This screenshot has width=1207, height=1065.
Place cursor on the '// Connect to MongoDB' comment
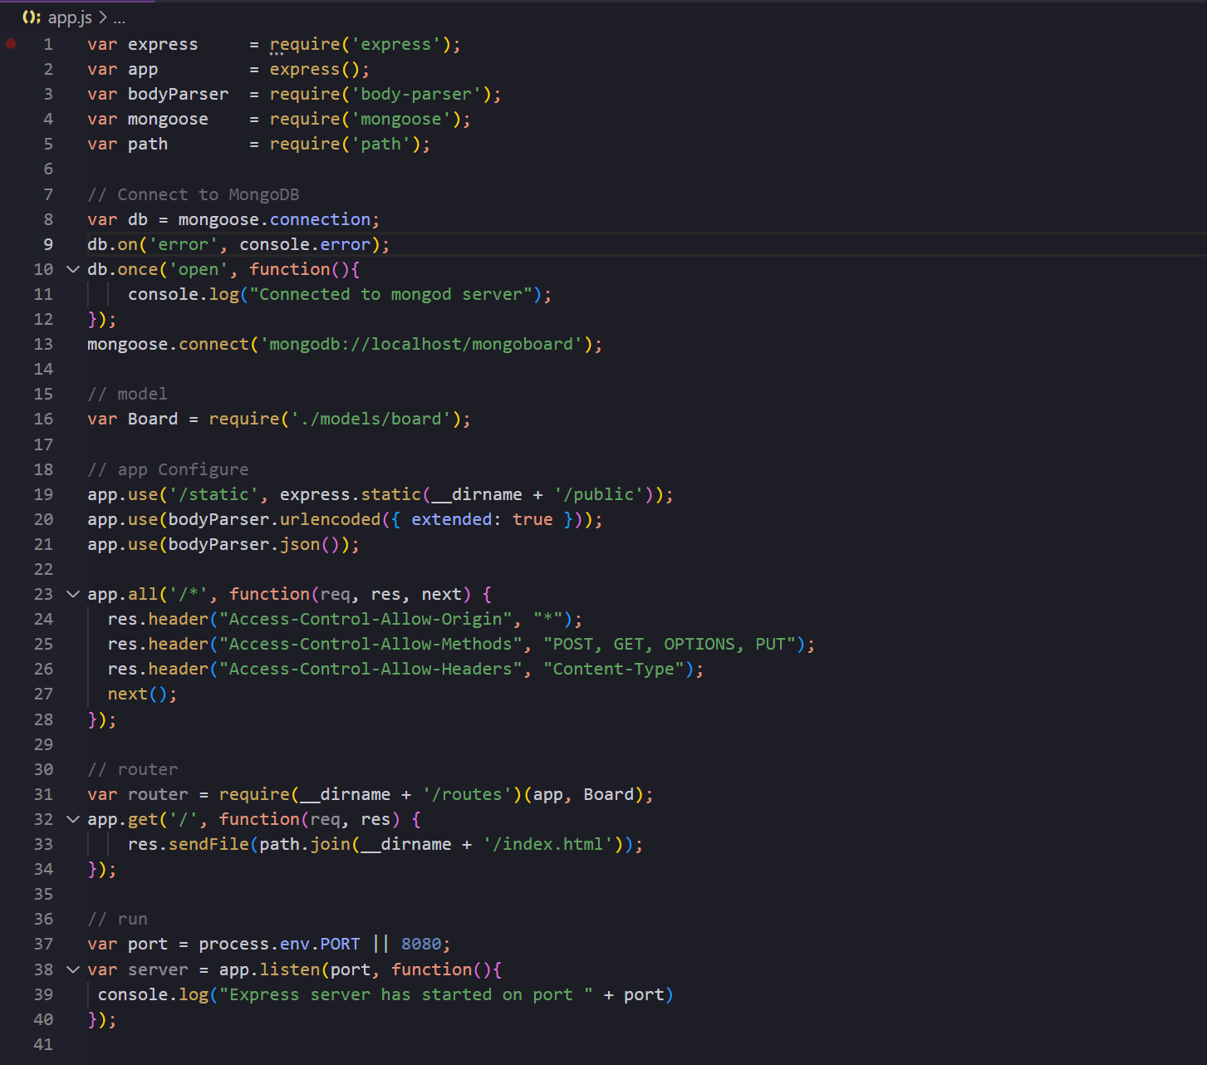point(193,194)
